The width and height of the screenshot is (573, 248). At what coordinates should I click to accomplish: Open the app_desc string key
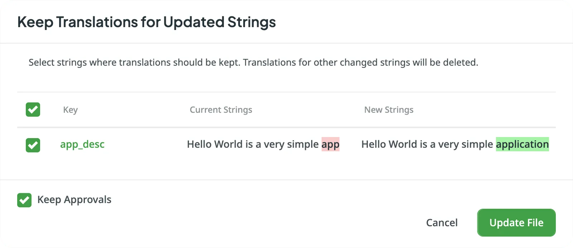click(82, 145)
